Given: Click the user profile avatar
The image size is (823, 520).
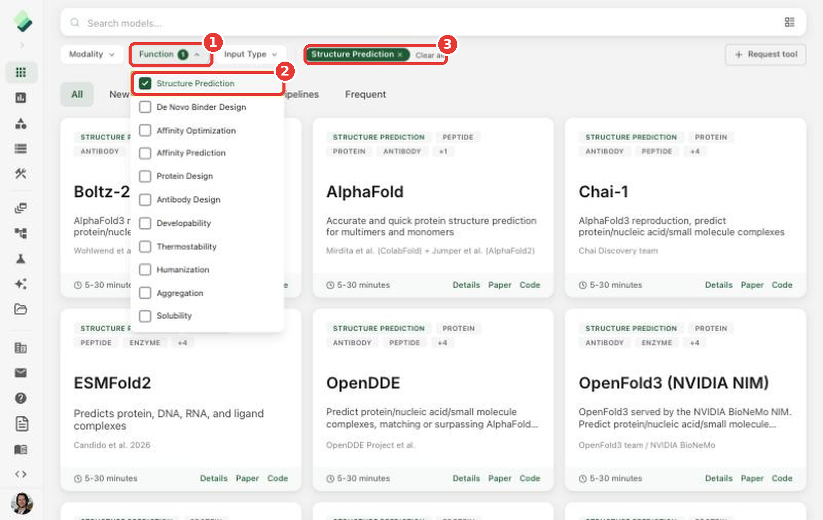Looking at the screenshot, I should (x=22, y=504).
